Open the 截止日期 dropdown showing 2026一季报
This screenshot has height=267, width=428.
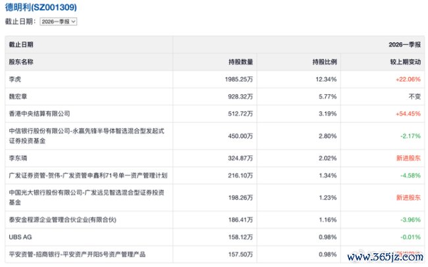[x=58, y=22]
